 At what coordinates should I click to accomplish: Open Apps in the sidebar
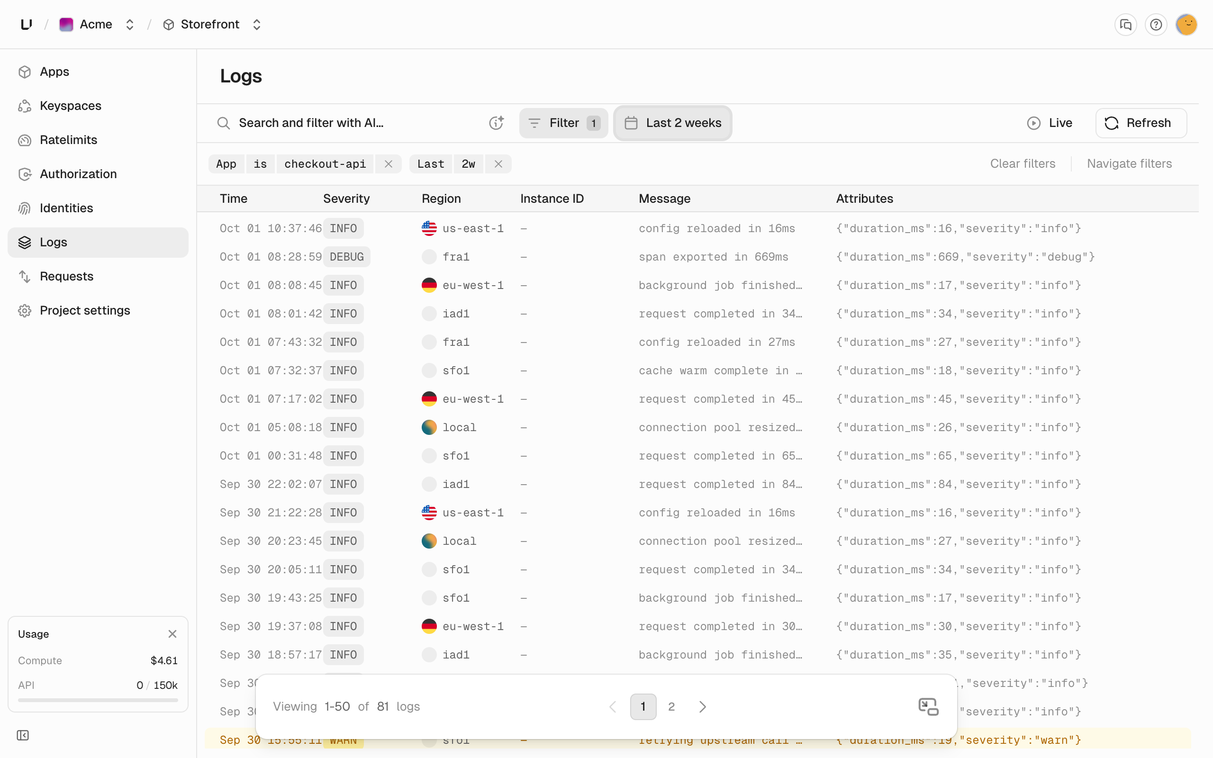point(98,72)
